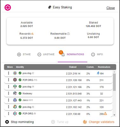This screenshot has height=127, width=120.
Task: Click the orange warning icon on P2P.ORG /9
Action: coord(105,114)
